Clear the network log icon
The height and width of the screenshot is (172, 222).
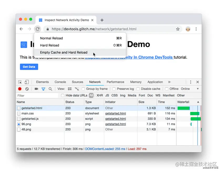pyautogui.click(x=27, y=89)
